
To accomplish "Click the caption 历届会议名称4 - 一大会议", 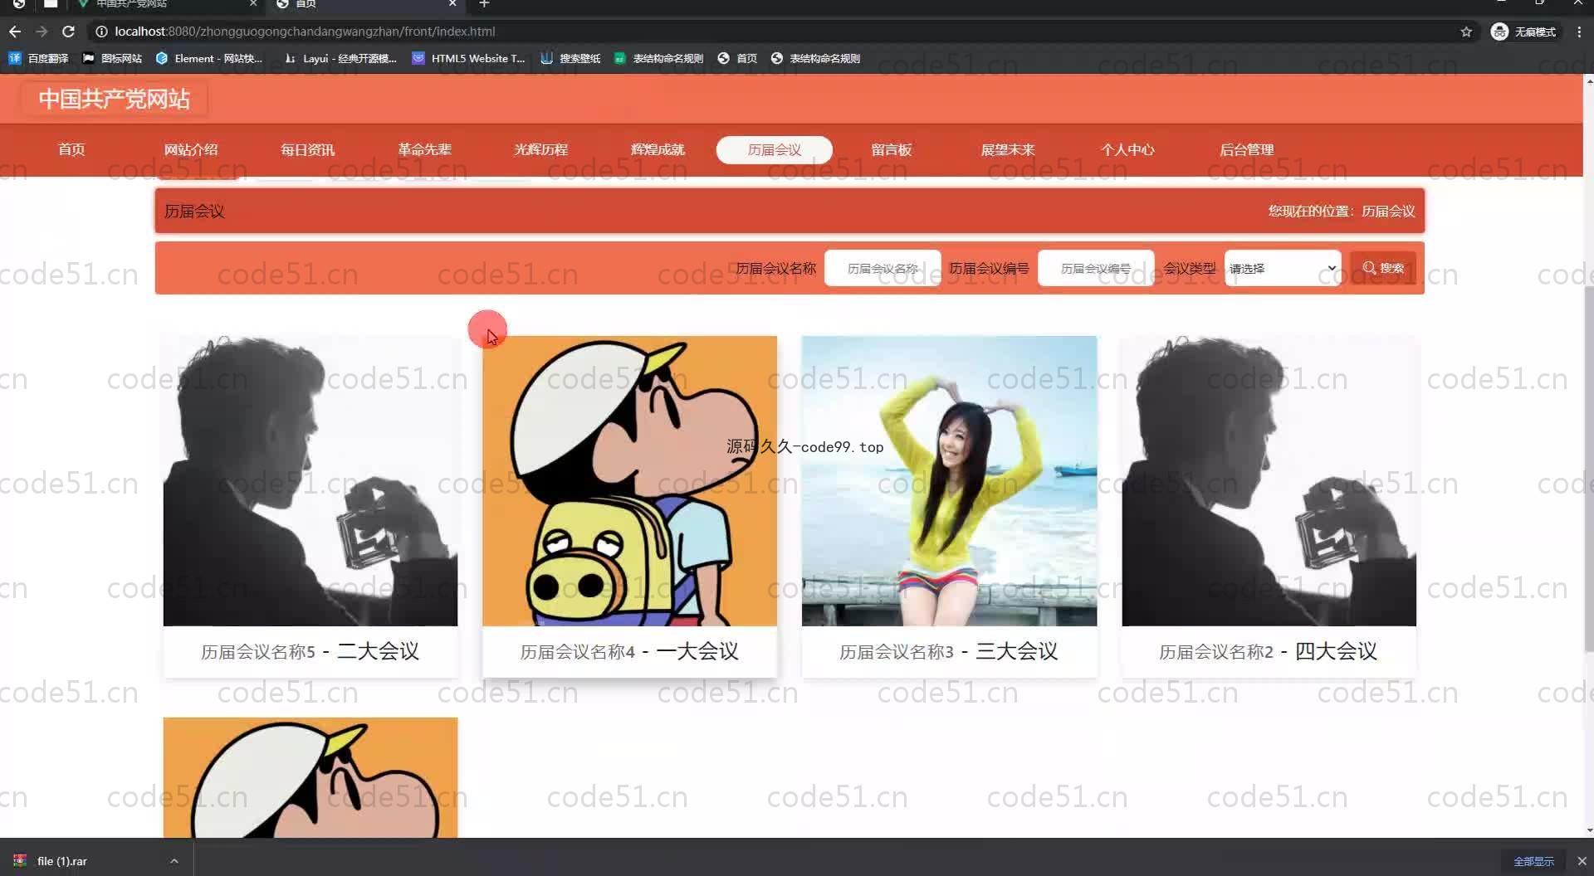I will [629, 651].
